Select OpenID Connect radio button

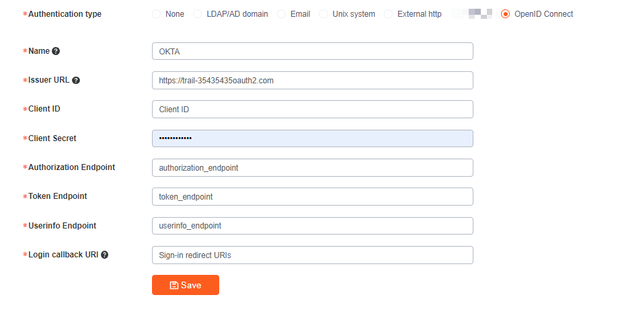pyautogui.click(x=505, y=14)
